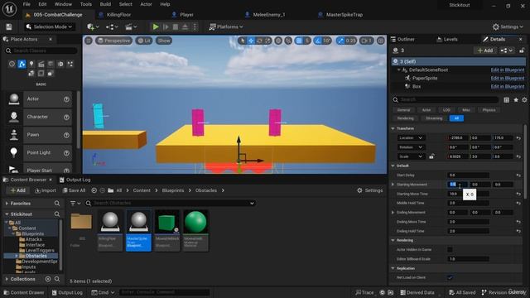Image resolution: width=530 pixels, height=298 pixels.
Task: Select the All Classes category icon
Action: click(51, 74)
